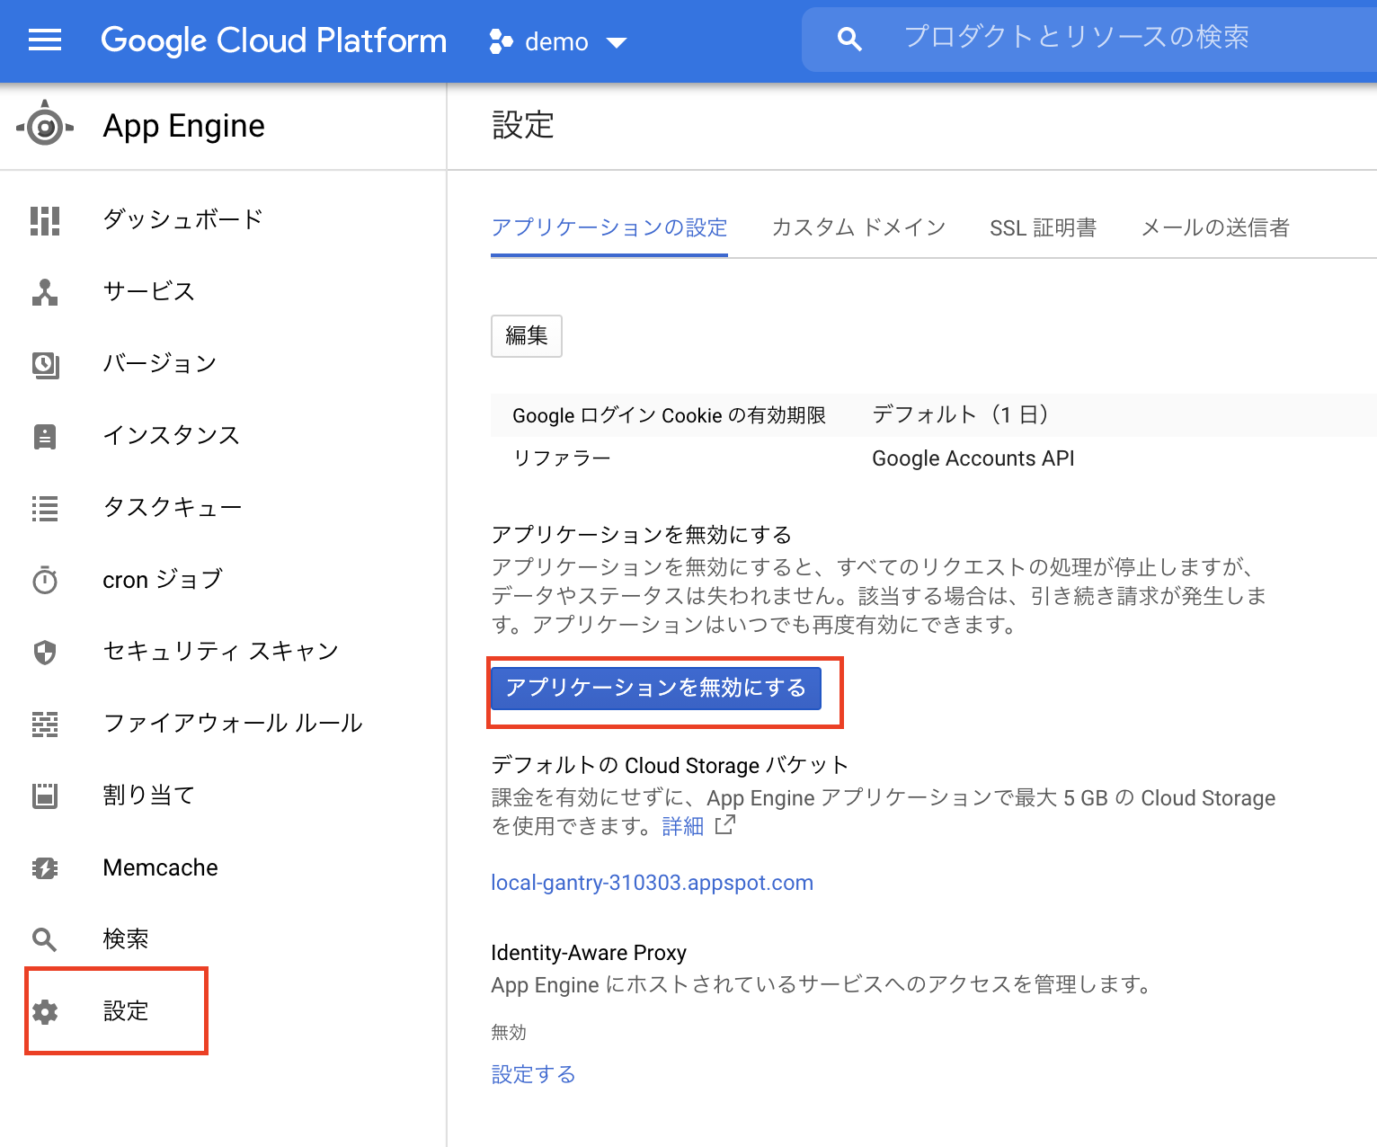
Task: Click the security scan shield icon
Action: pos(45,652)
